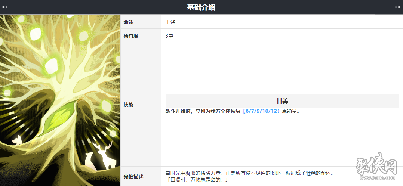Image resolution: width=403 pixels, height=186 pixels.
Task: Select the 甘美 skill name heading
Action: pos(282,101)
